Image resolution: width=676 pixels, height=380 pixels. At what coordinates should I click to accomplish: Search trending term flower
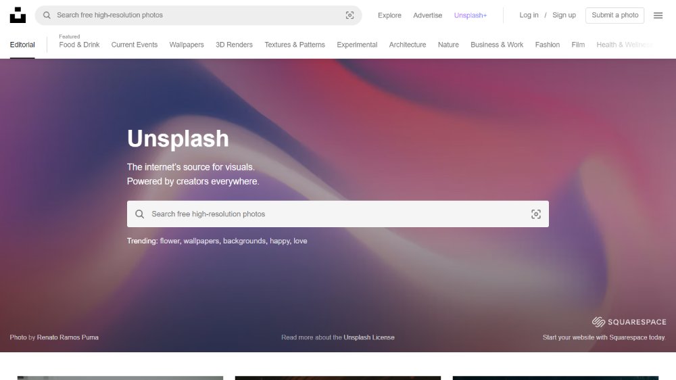tap(170, 241)
